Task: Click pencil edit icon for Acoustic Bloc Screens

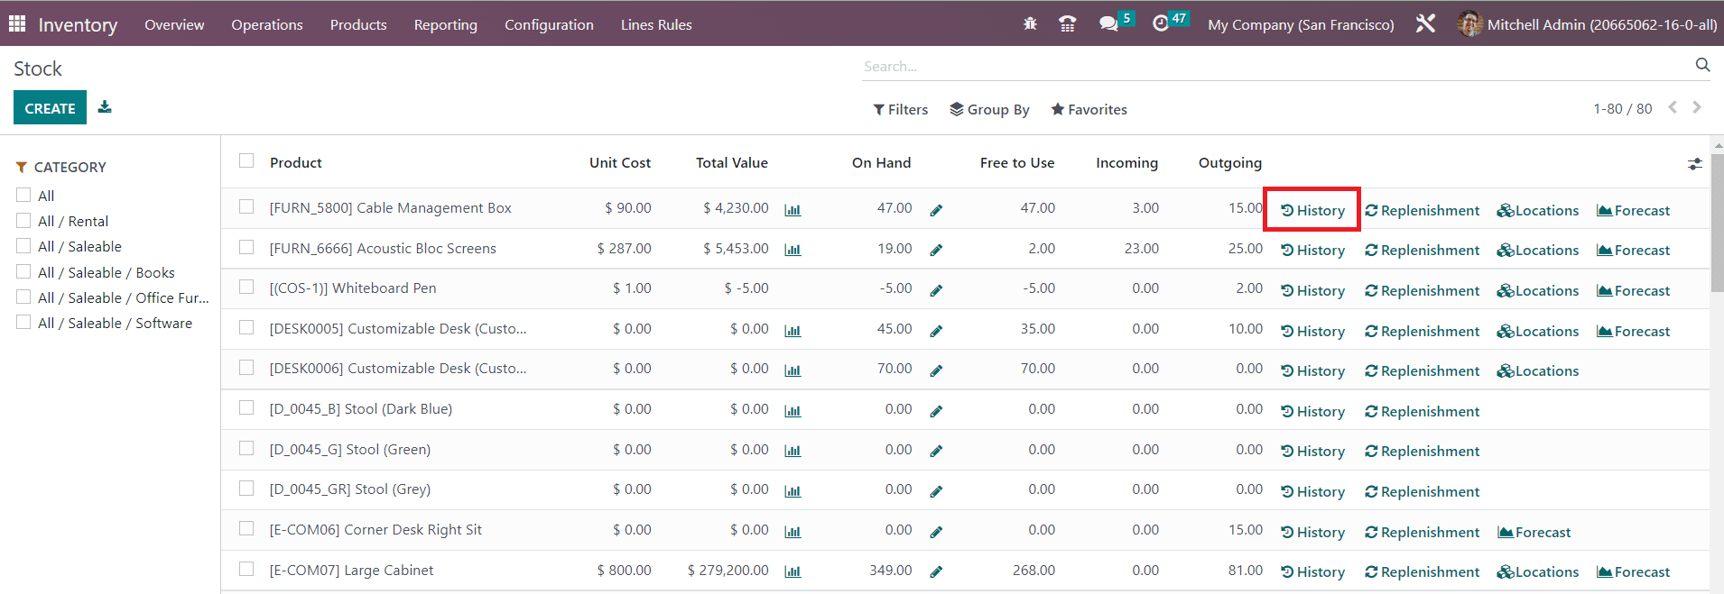Action: coord(936,251)
